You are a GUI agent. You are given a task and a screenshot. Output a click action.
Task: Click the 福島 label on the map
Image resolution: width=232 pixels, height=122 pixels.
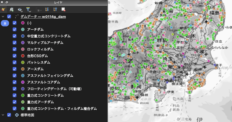pyautogui.click(x=214, y=13)
